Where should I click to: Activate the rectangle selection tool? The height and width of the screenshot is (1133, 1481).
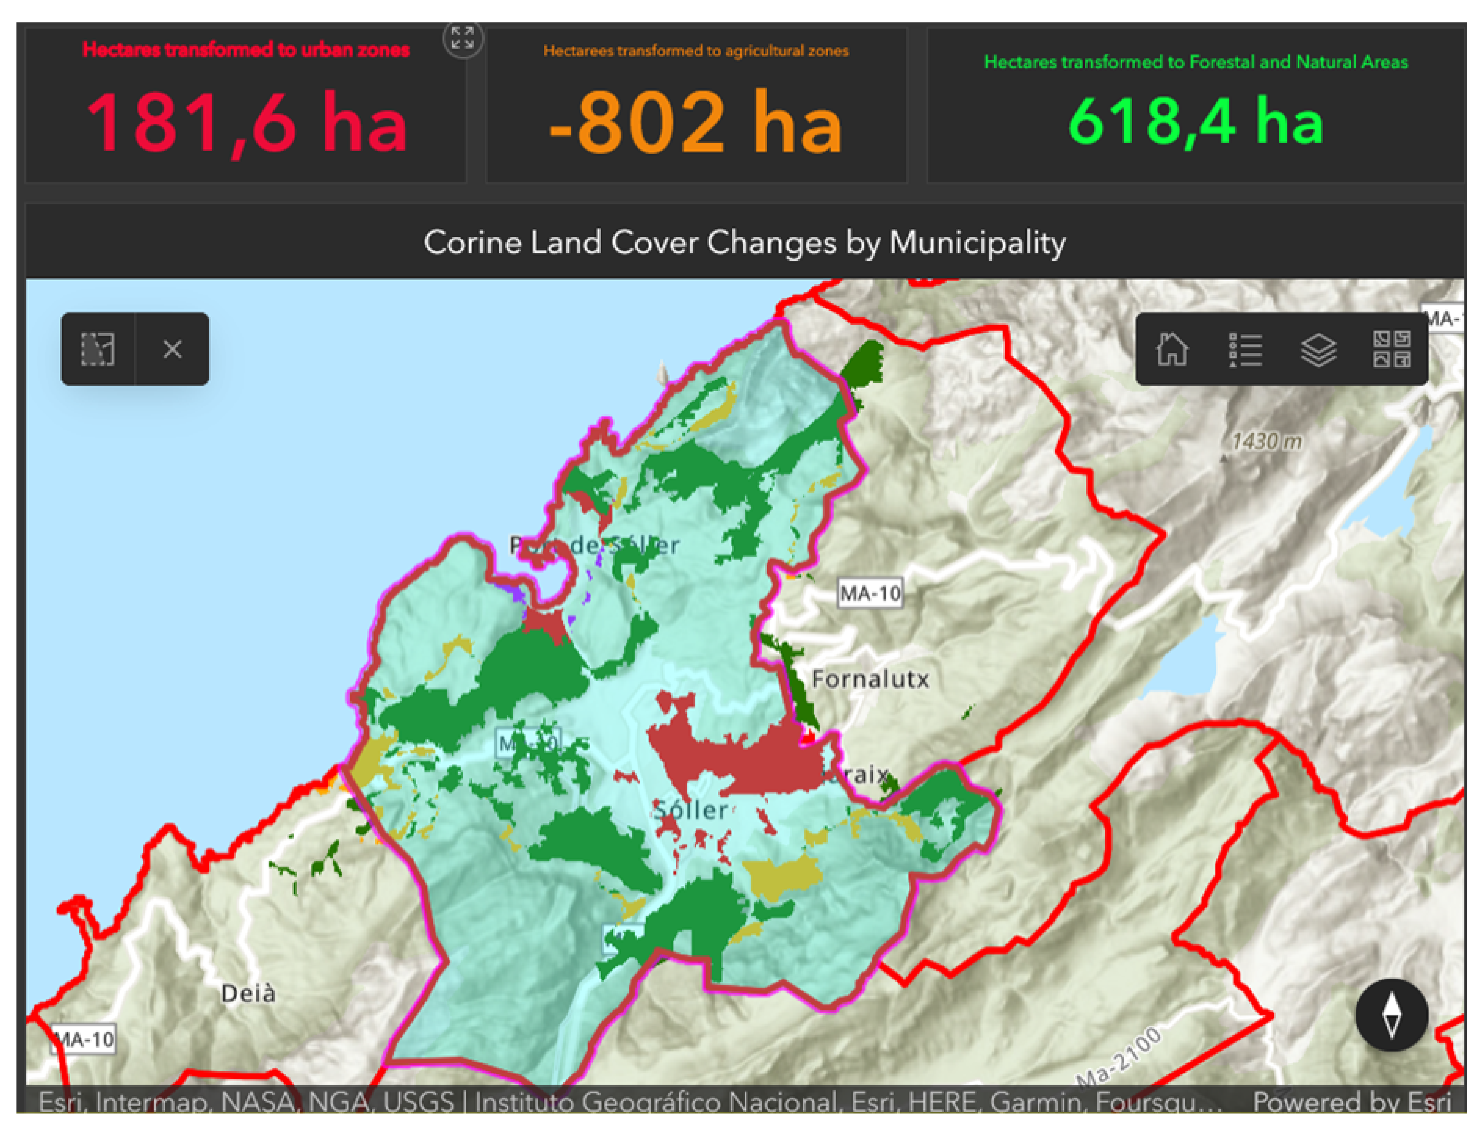click(98, 349)
